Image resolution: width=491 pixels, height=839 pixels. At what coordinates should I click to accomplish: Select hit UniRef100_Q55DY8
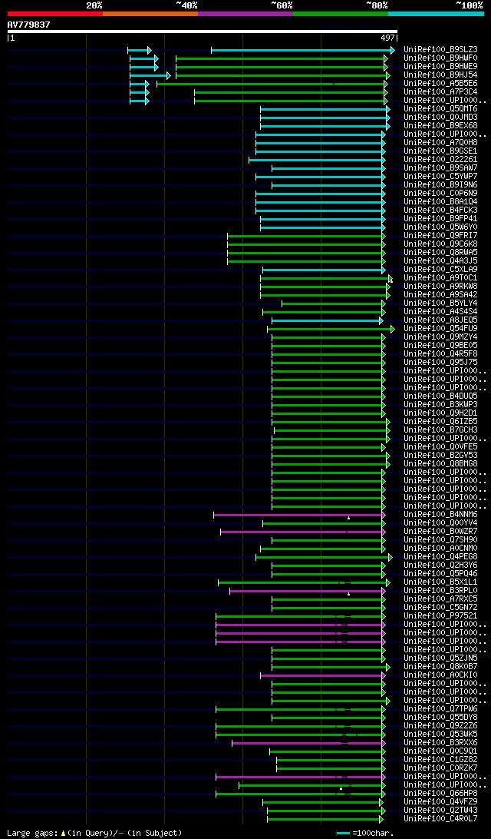[x=440, y=718]
